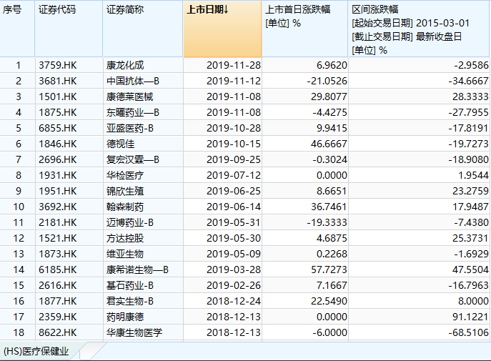The width and height of the screenshot is (491, 361).
Task: Click first-day change value 46.6667
Action: pos(329,144)
